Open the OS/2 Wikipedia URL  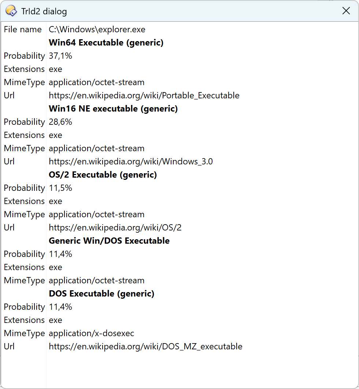[x=115, y=228]
